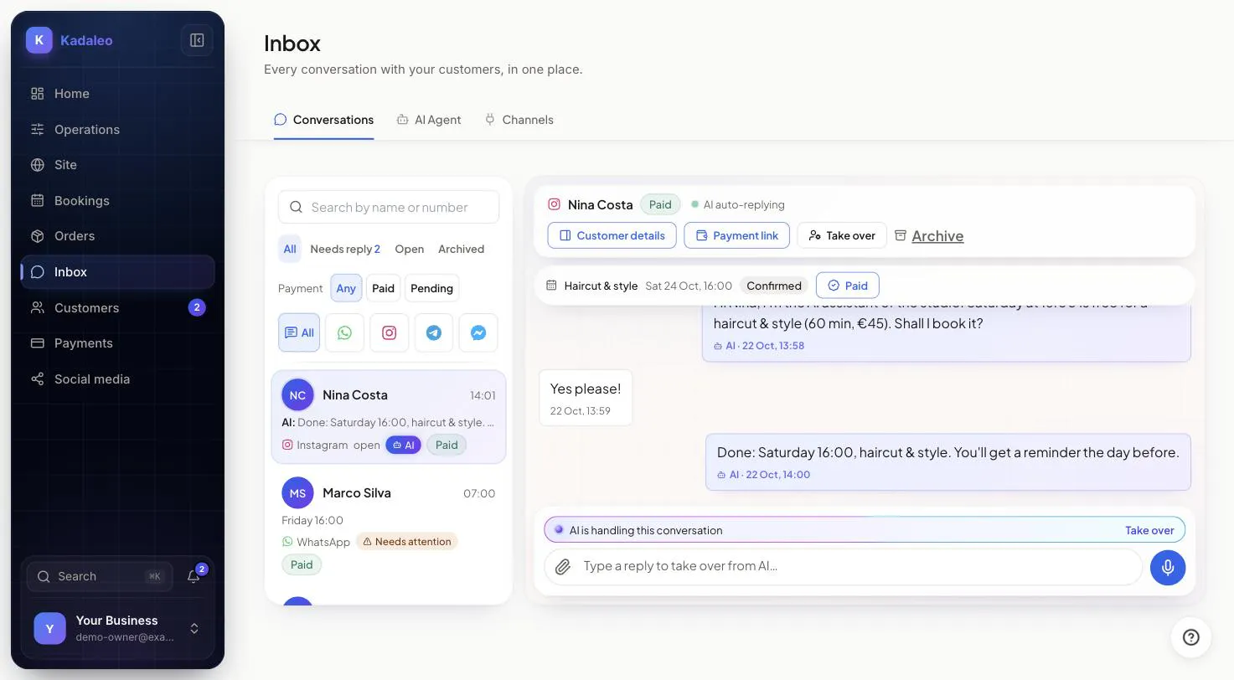Screen dimensions: 1234x680
Task: Filter conversations by Messenger channel
Action: [x=478, y=332]
